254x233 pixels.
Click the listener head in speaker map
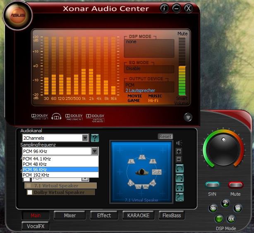(x=142, y=172)
